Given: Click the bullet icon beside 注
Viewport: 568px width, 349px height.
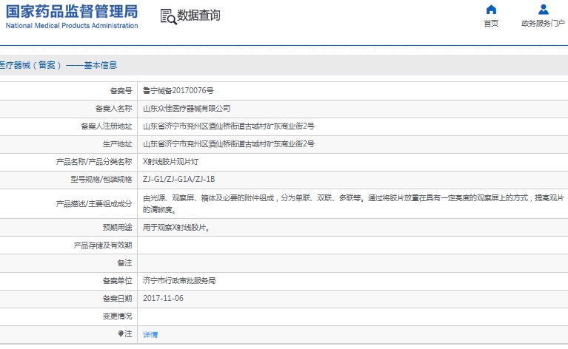Looking at the screenshot, I should [121, 333].
